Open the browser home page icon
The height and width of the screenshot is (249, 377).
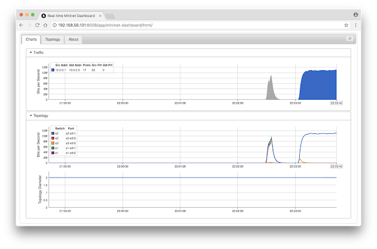[x=45, y=25]
